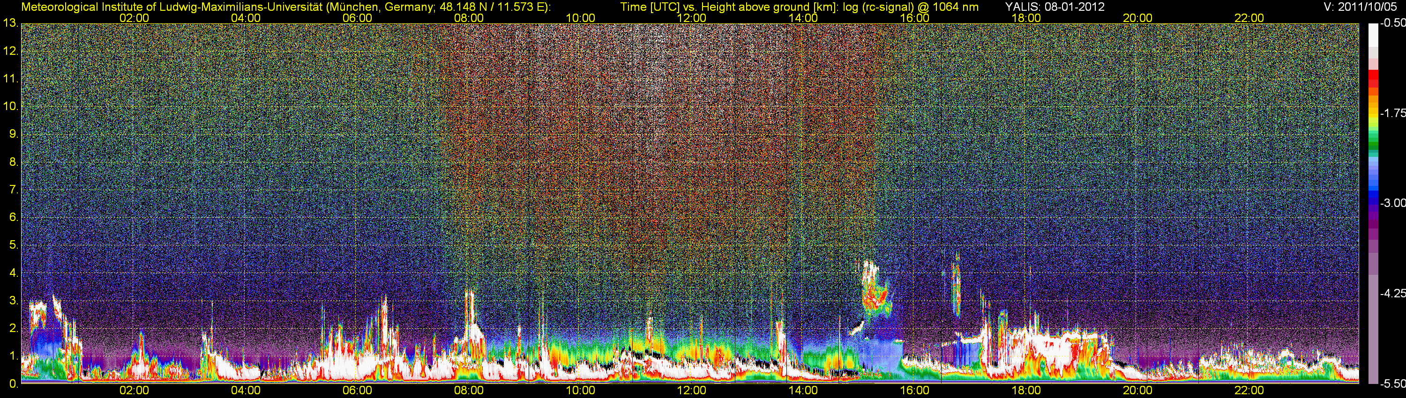Click the 02:00 label on the top time axis

(x=134, y=18)
